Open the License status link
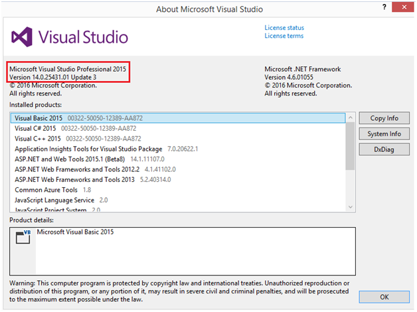The width and height of the screenshot is (417, 312). (x=284, y=28)
